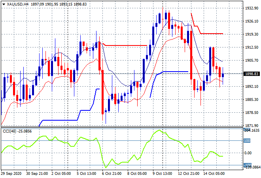Click the triangle beside XAUUSD,H4 title
The width and height of the screenshot is (261, 178).
tap(4, 4)
